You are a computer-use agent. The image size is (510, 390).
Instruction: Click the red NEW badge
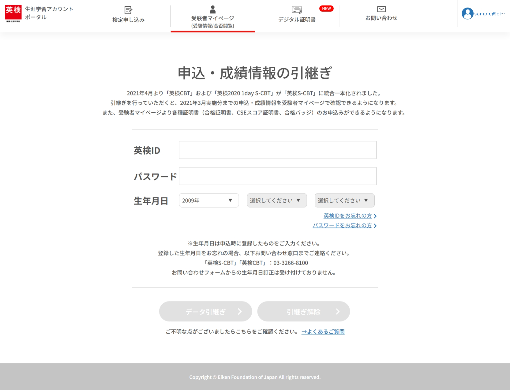[x=326, y=9]
